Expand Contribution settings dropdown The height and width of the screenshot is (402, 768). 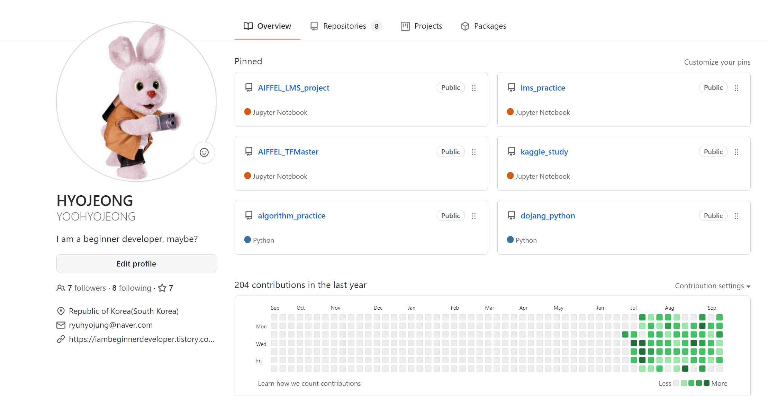click(712, 286)
